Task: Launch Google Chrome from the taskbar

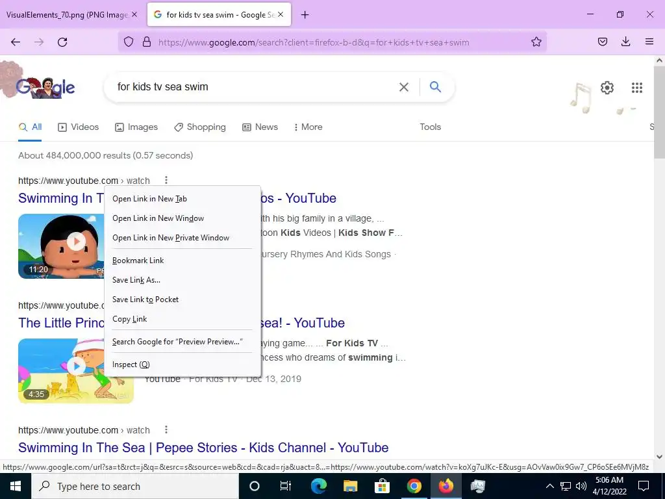Action: tap(414, 486)
